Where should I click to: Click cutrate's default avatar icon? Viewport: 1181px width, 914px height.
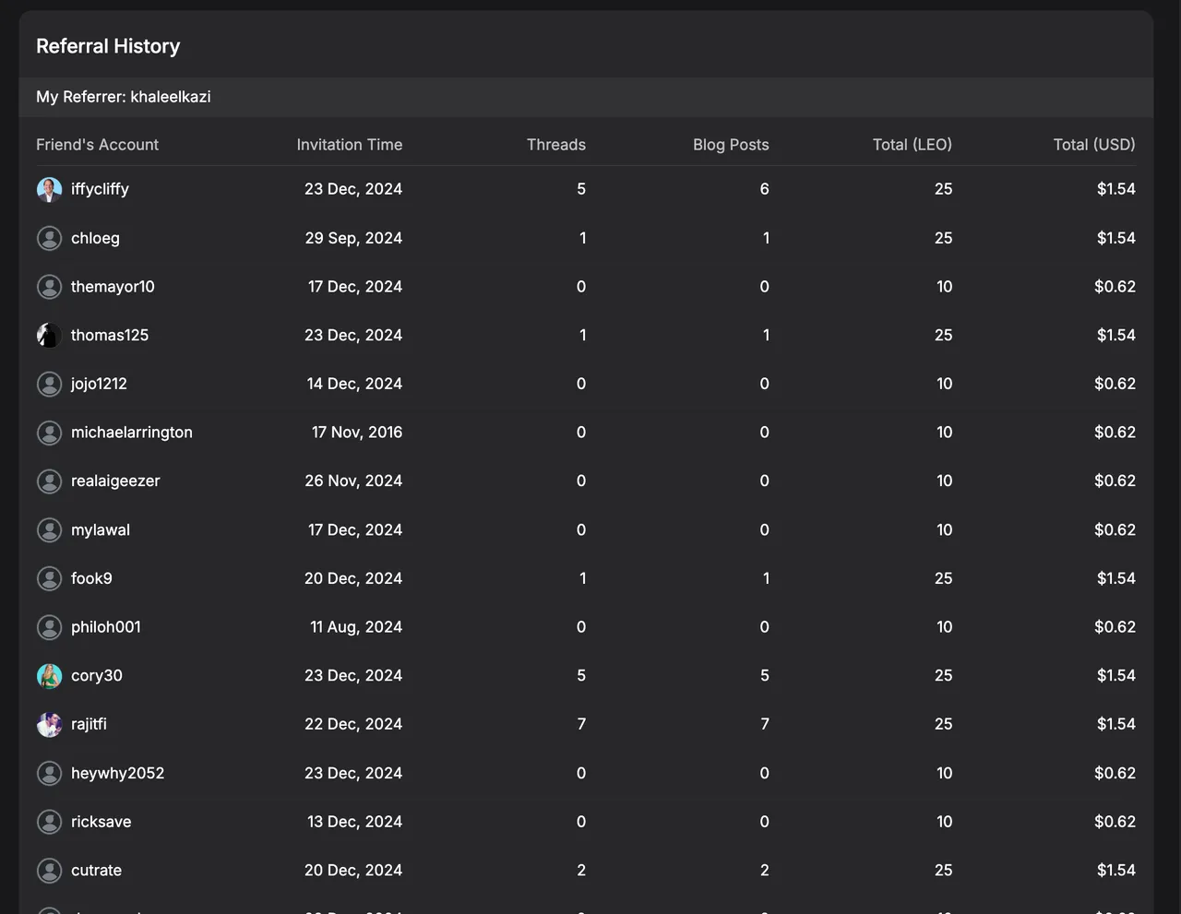pos(49,871)
